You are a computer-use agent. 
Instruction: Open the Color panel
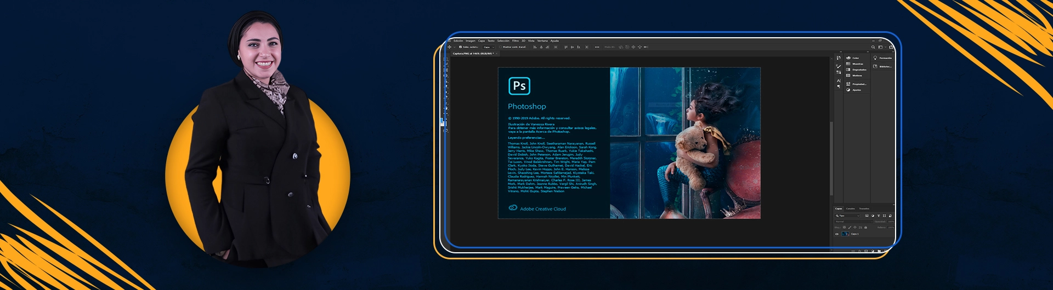[x=853, y=58]
